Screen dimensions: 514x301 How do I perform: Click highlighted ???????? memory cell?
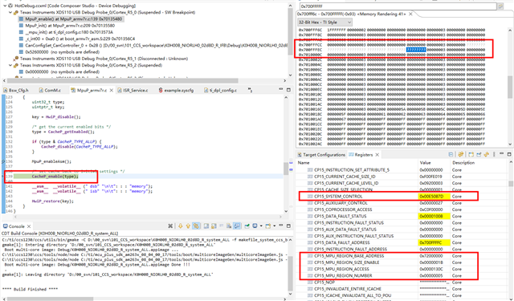tap(416, 50)
